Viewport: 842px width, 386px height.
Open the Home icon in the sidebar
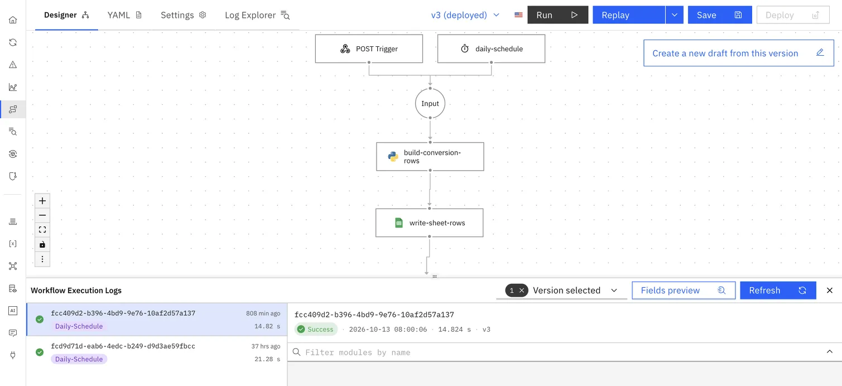point(13,20)
